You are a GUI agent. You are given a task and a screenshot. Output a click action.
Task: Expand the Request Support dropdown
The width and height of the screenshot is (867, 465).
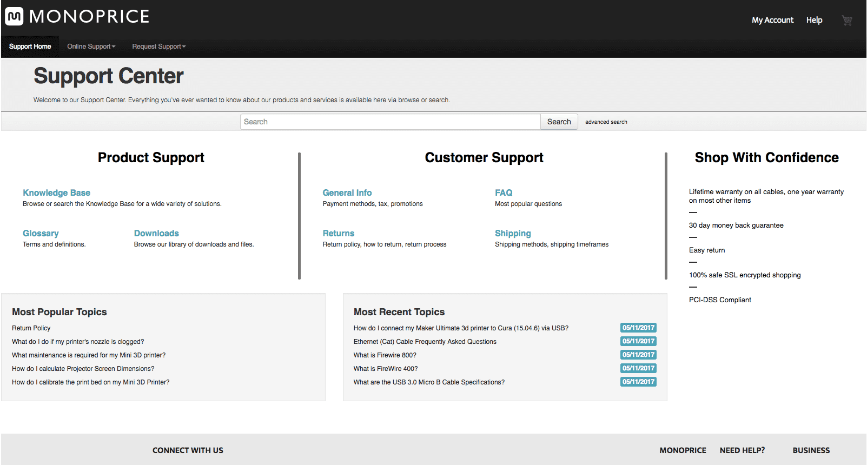(x=158, y=46)
